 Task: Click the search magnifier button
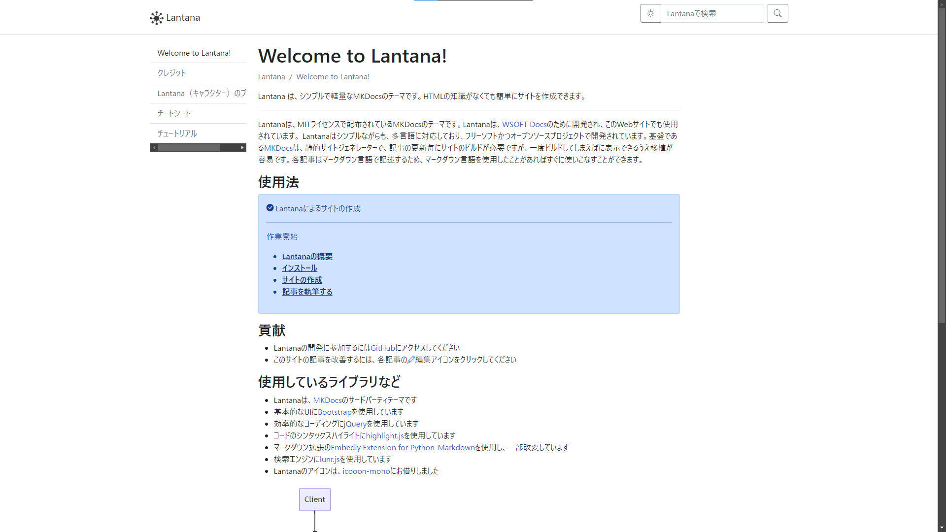pyautogui.click(x=777, y=13)
